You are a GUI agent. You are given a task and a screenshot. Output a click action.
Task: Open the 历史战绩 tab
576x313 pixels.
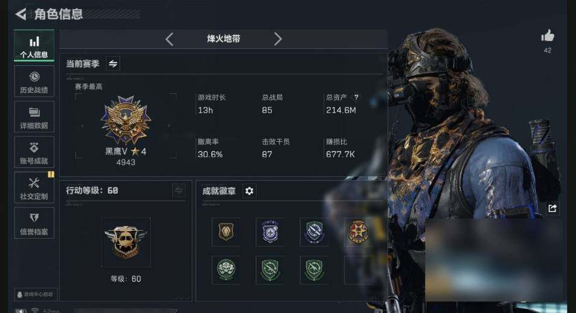pyautogui.click(x=34, y=82)
